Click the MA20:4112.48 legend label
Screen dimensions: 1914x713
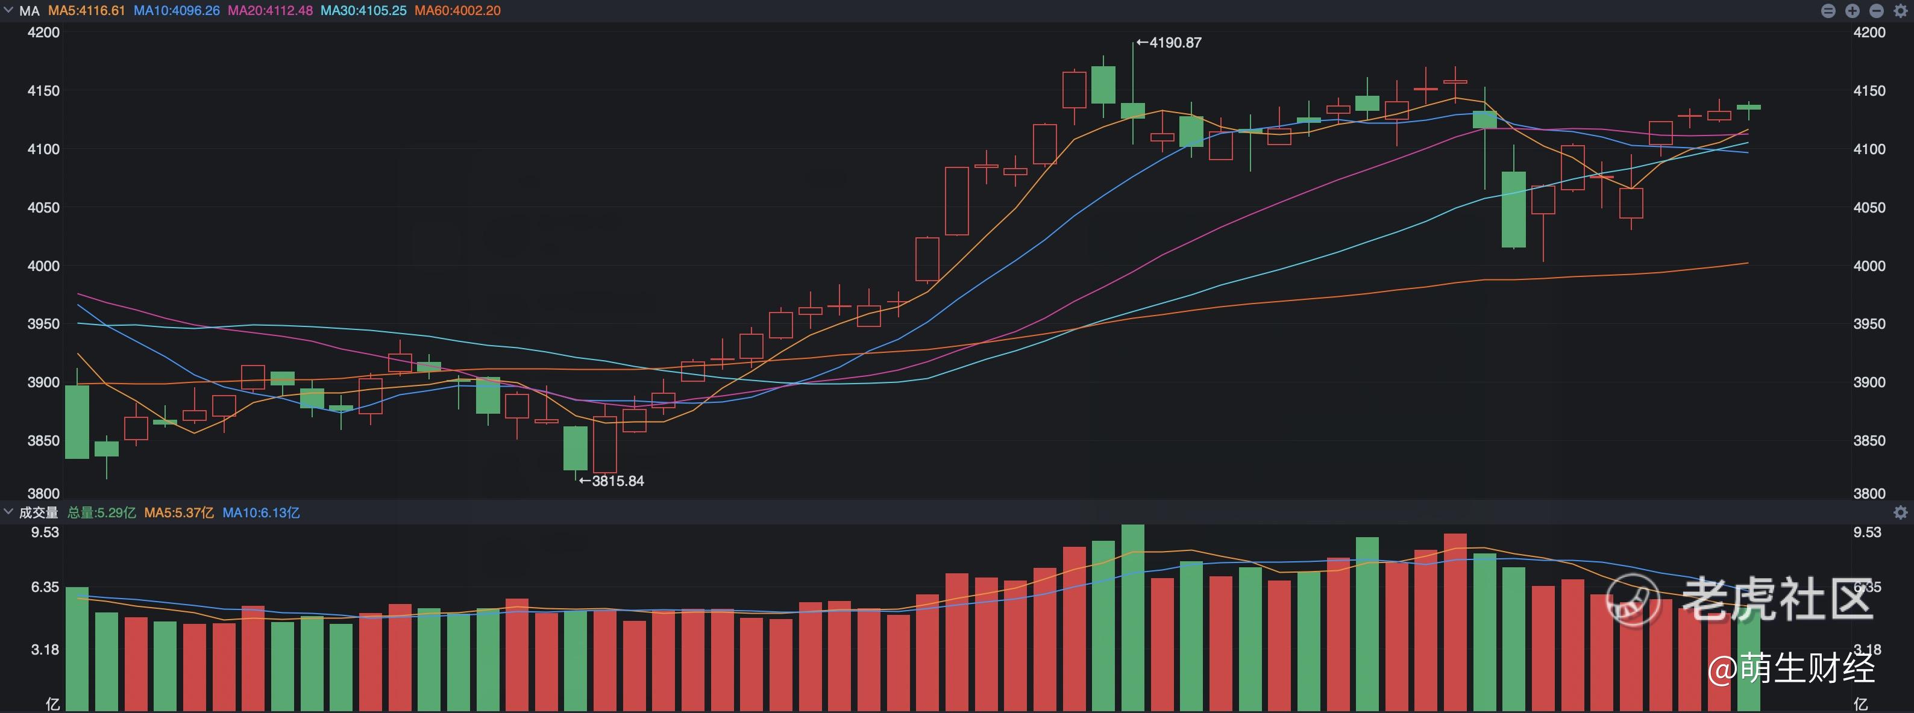point(270,10)
